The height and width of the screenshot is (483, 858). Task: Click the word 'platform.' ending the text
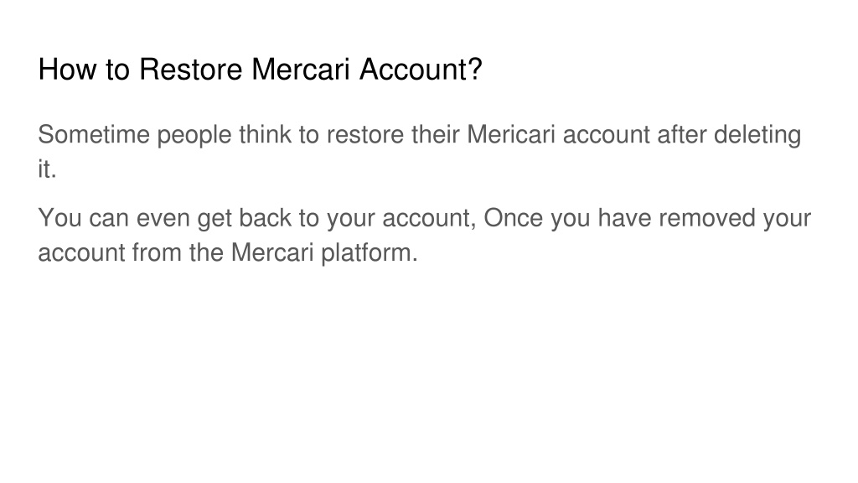[x=370, y=253]
